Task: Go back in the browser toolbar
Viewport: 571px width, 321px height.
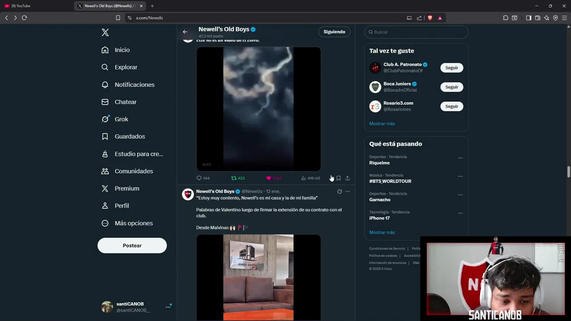Action: coord(6,18)
